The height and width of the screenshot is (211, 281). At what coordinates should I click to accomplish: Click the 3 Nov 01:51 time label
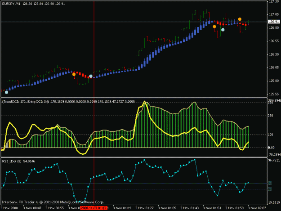coord(212,208)
